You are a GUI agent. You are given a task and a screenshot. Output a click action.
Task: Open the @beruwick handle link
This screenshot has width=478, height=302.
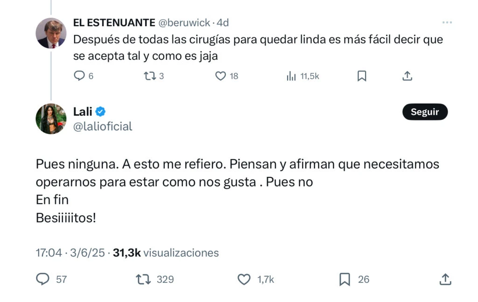184,22
